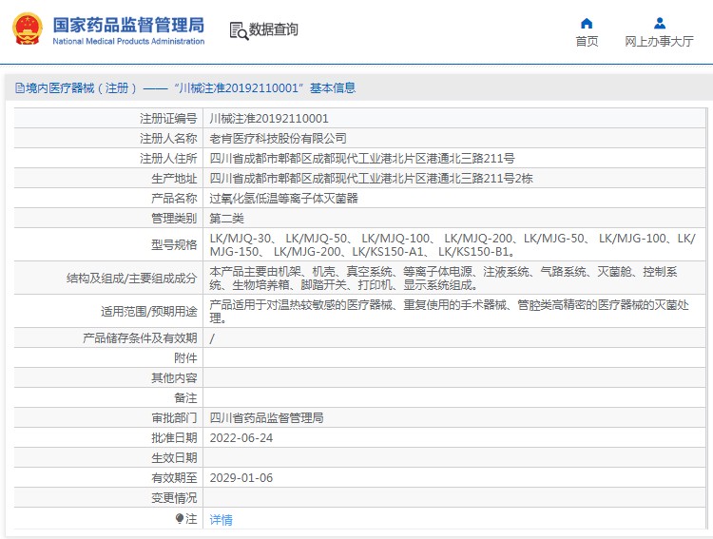Open the 网上办事大厅 text link
713x539 pixels.
659,42
